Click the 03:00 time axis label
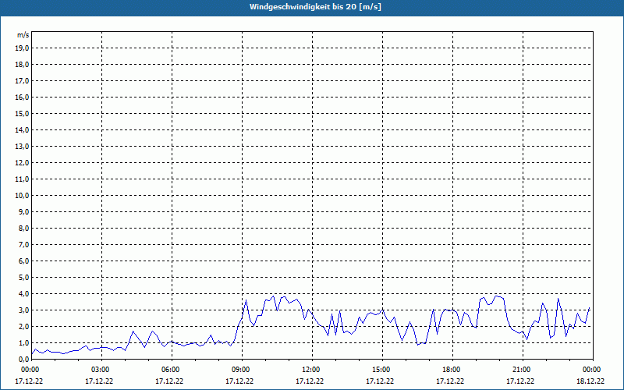This screenshot has height=390, width=624. 102,370
